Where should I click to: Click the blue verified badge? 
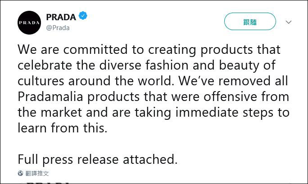[x=83, y=17]
